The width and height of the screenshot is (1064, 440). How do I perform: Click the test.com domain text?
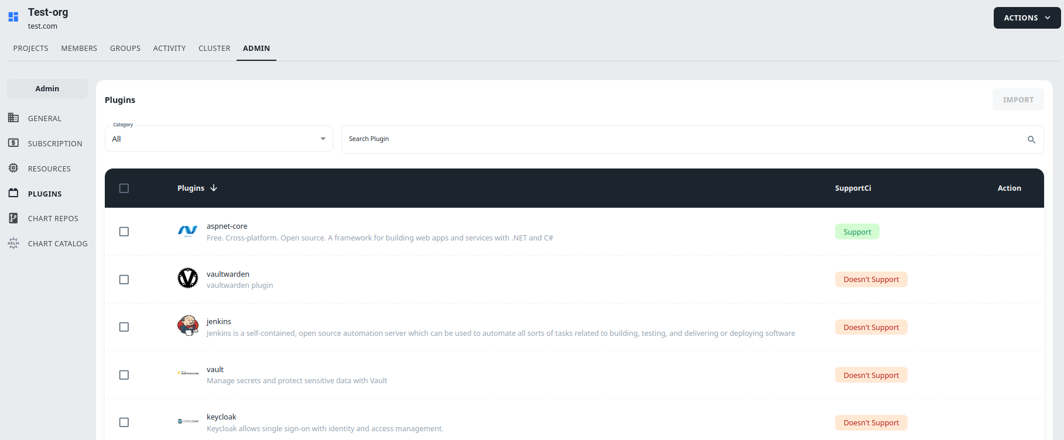coord(43,26)
